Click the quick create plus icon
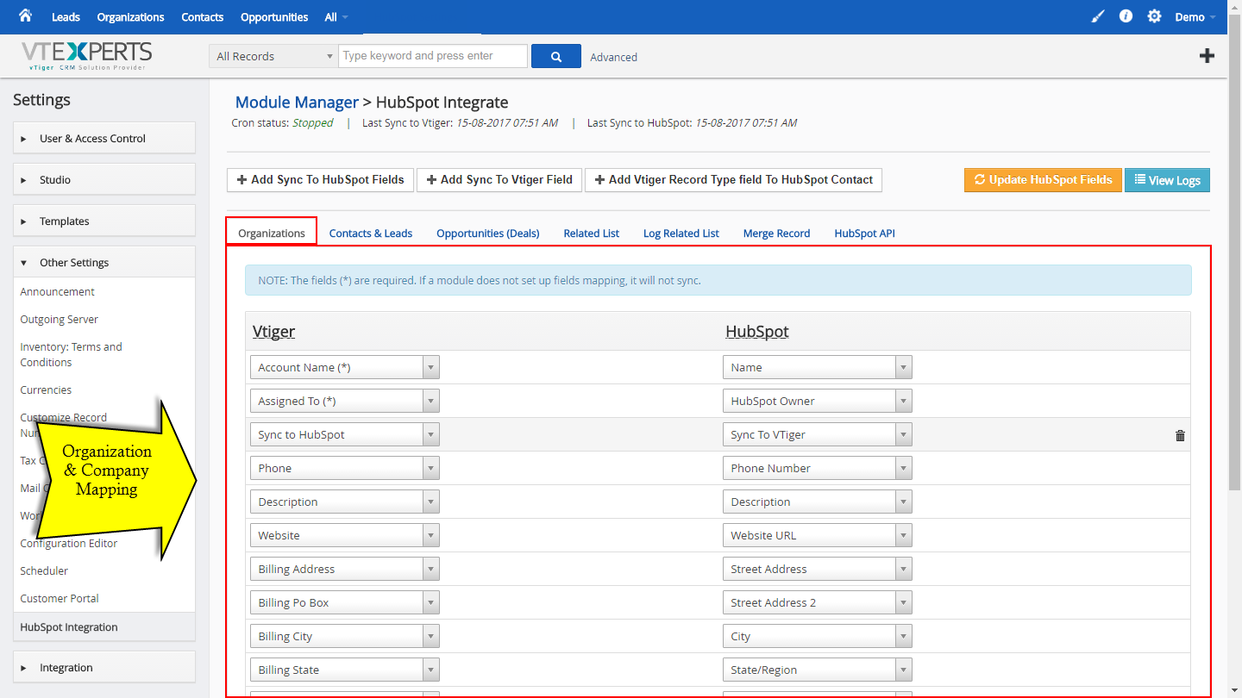The width and height of the screenshot is (1242, 698). pyautogui.click(x=1207, y=56)
